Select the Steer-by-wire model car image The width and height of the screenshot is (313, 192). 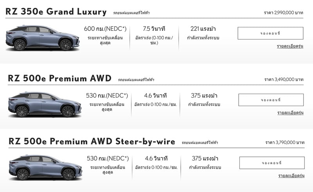pyautogui.click(x=45, y=167)
